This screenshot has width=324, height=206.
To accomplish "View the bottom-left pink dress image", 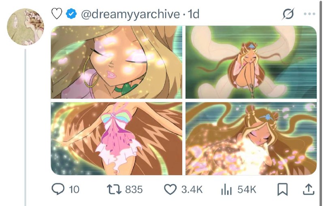I will (x=116, y=138).
